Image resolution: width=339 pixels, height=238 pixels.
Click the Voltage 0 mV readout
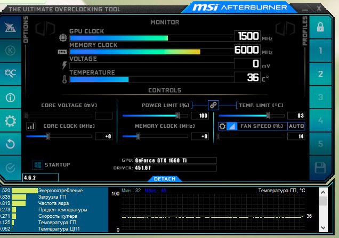(x=247, y=63)
